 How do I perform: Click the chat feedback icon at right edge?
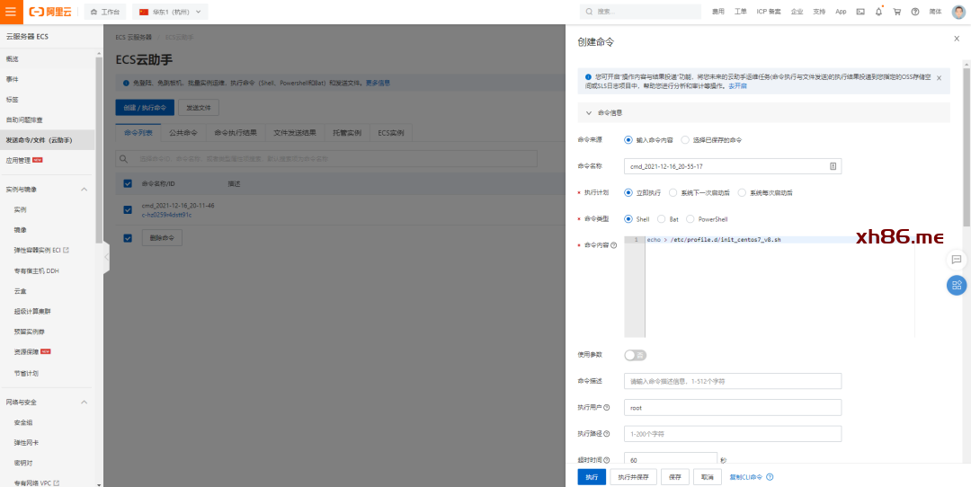pyautogui.click(x=957, y=259)
